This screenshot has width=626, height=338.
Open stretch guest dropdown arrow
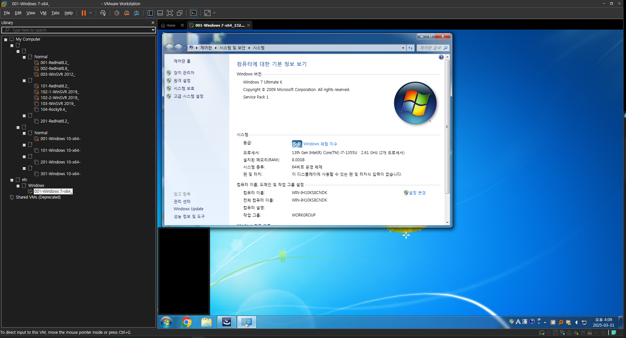pyautogui.click(x=214, y=13)
